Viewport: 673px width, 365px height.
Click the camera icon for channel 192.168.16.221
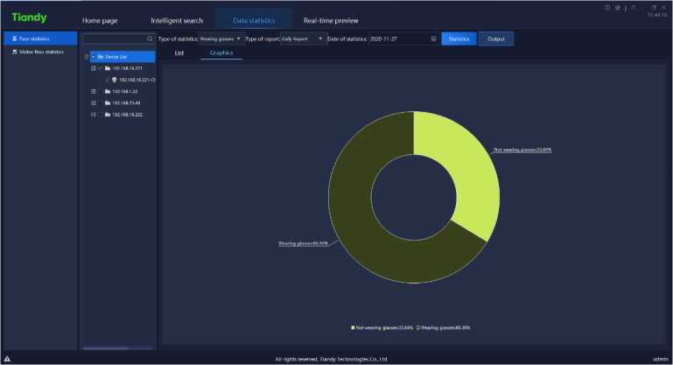point(114,79)
